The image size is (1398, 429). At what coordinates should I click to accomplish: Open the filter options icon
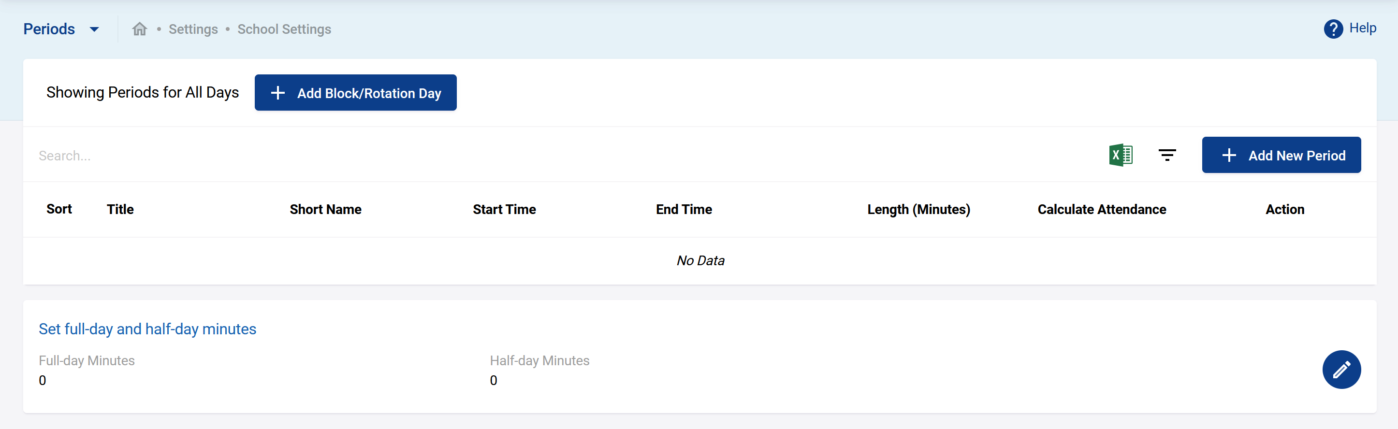click(1167, 155)
